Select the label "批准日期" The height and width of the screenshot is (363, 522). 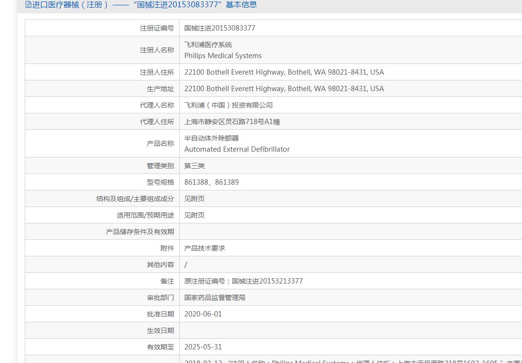160,314
